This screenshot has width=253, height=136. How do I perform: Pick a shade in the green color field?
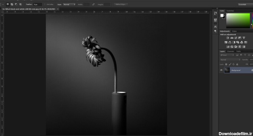click(238, 21)
